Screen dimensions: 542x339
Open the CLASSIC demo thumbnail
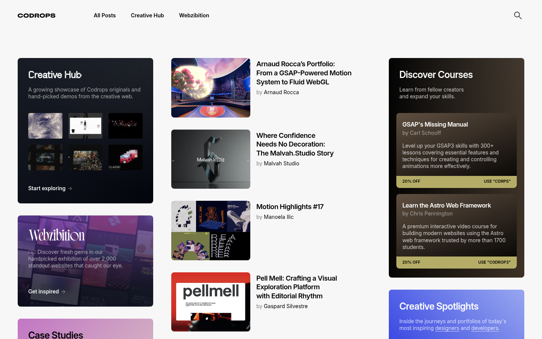125,157
